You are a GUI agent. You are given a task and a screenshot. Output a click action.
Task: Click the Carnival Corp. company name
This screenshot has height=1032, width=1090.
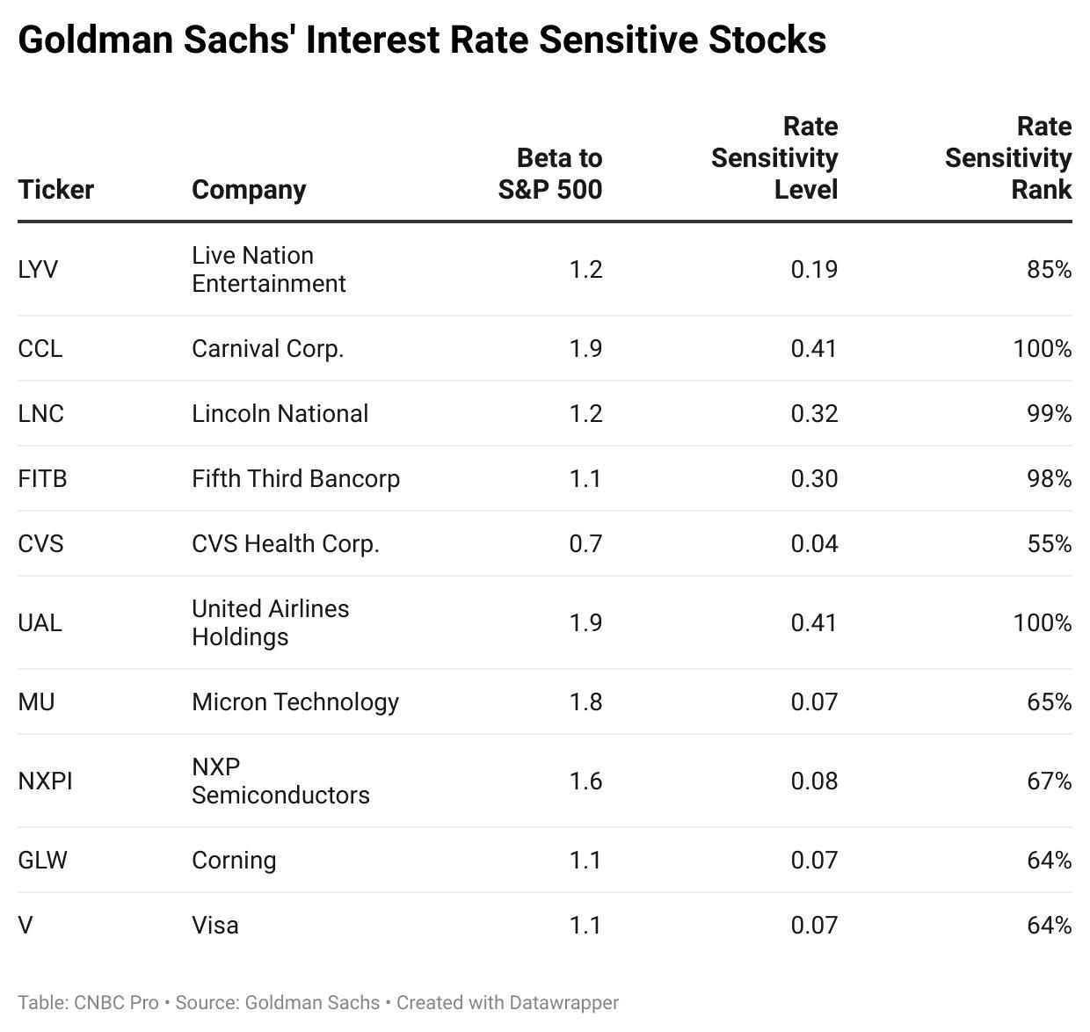tap(267, 349)
